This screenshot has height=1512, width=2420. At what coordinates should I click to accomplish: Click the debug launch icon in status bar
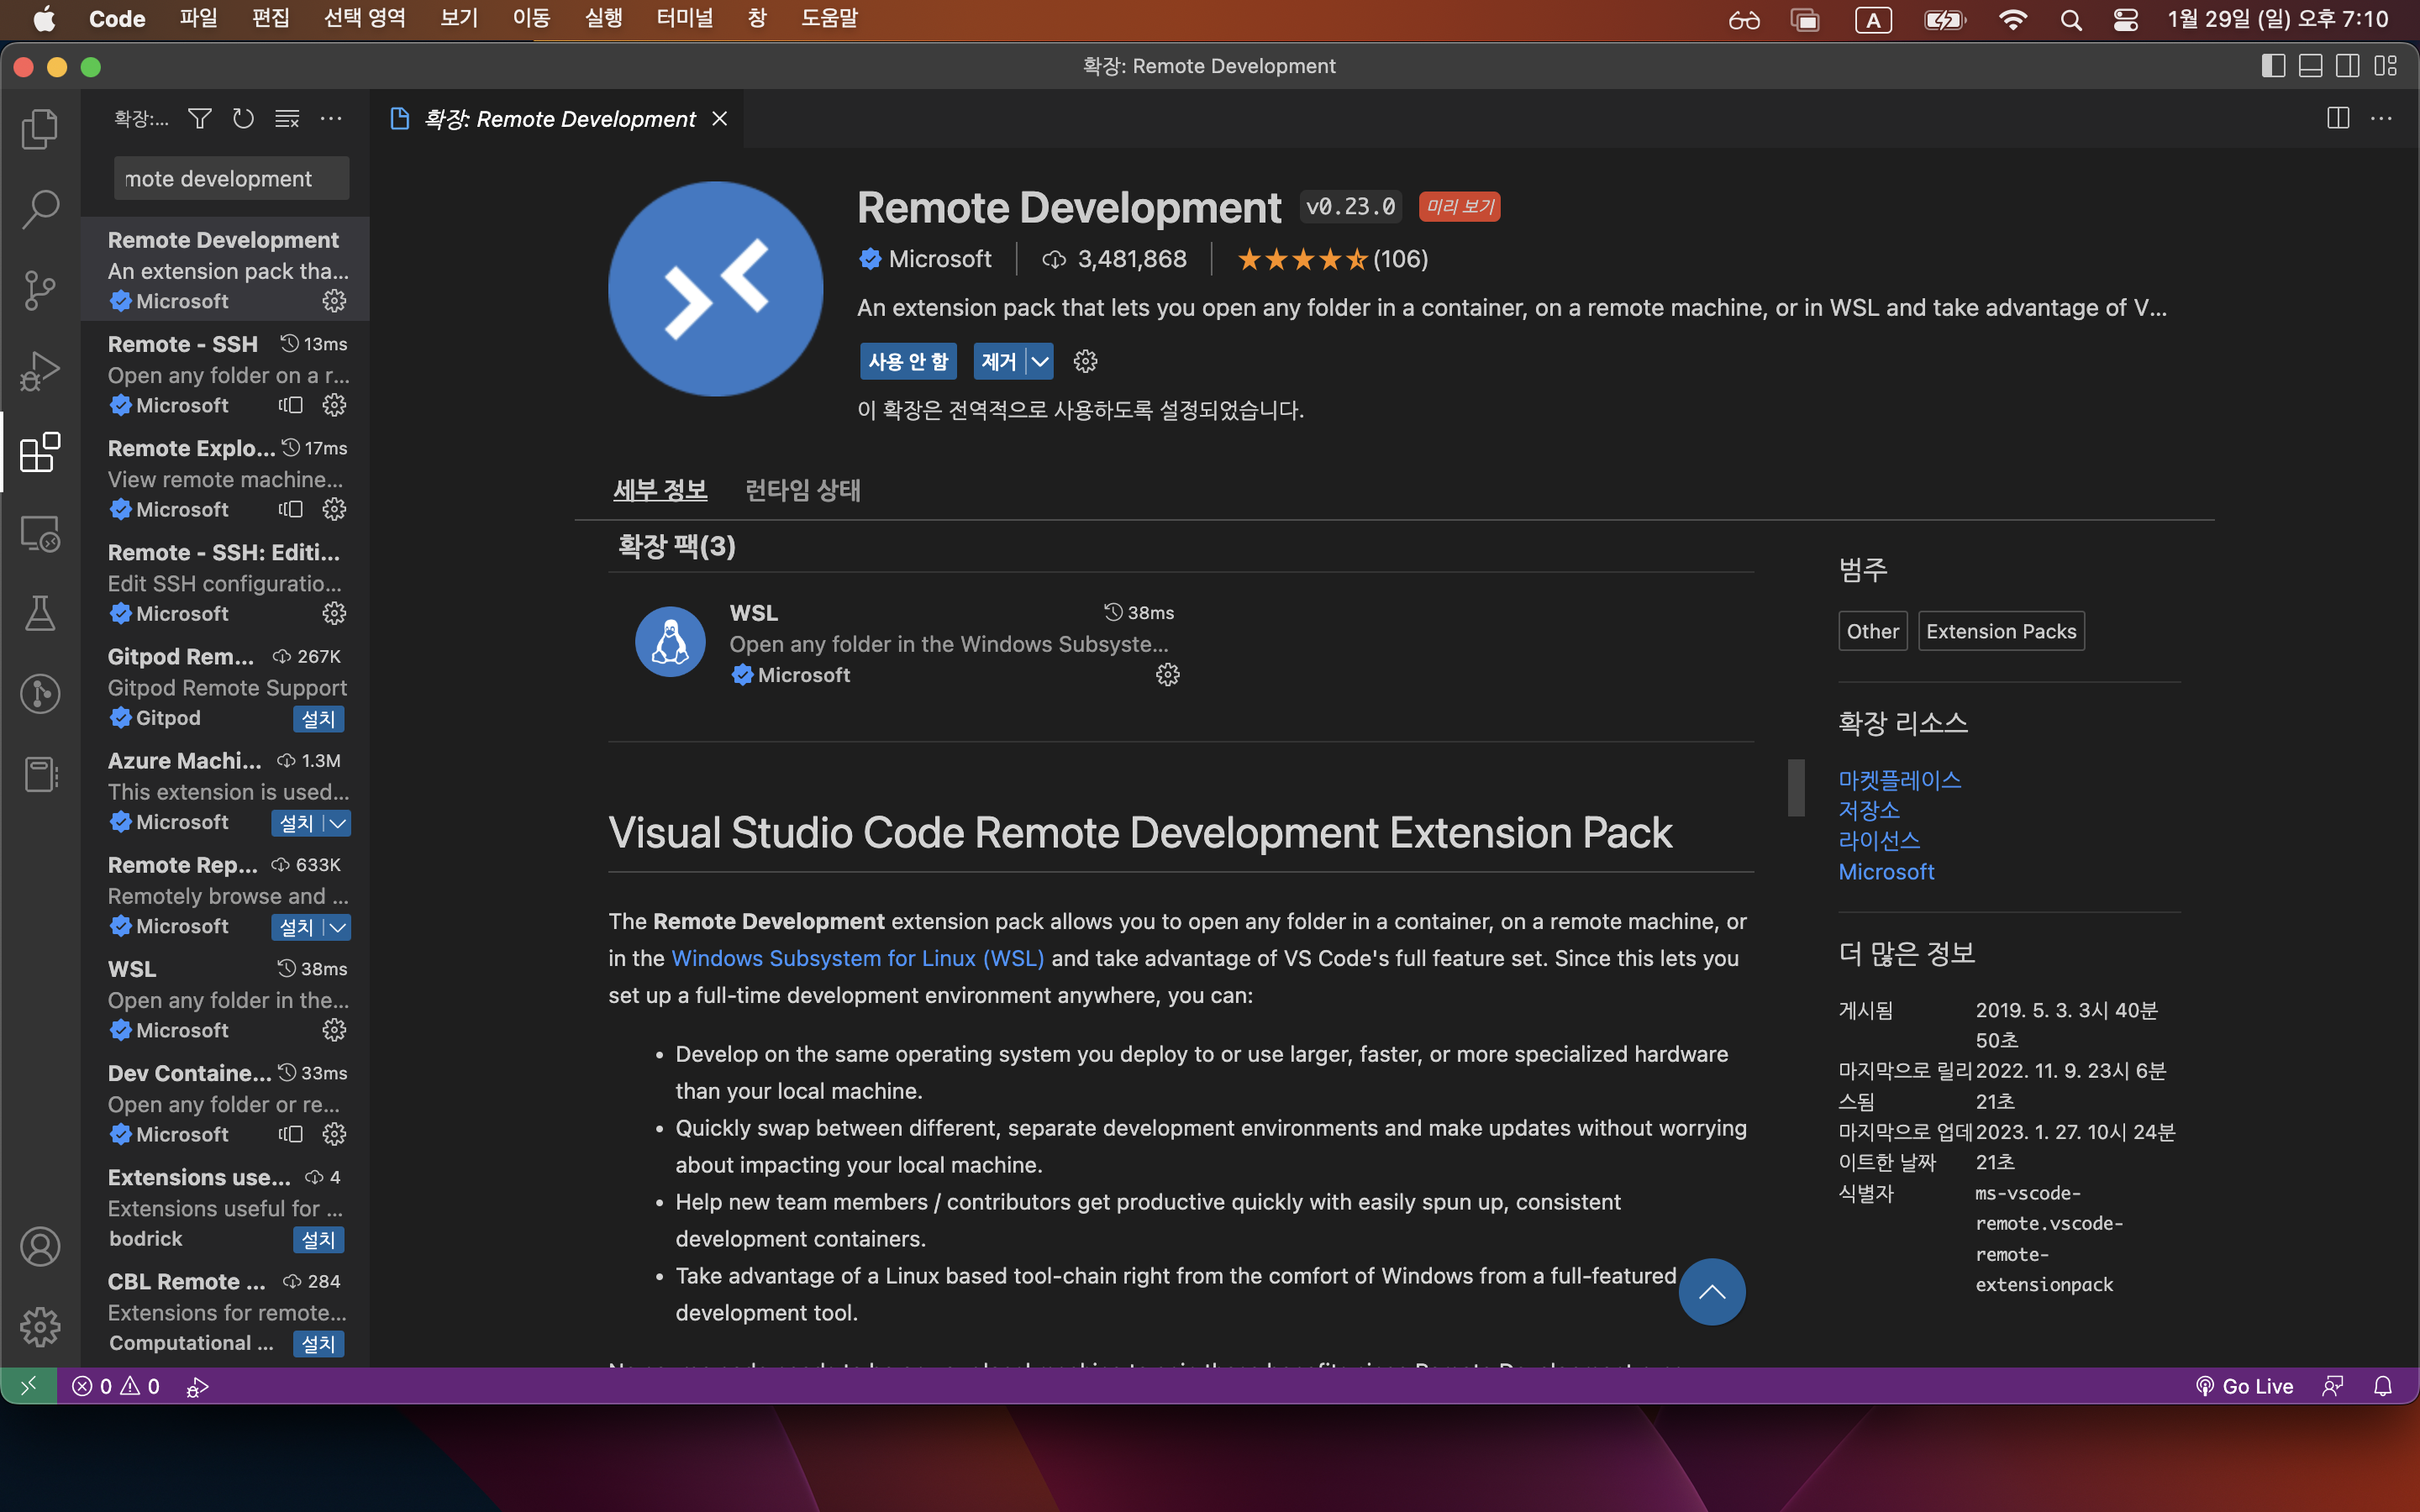(197, 1386)
